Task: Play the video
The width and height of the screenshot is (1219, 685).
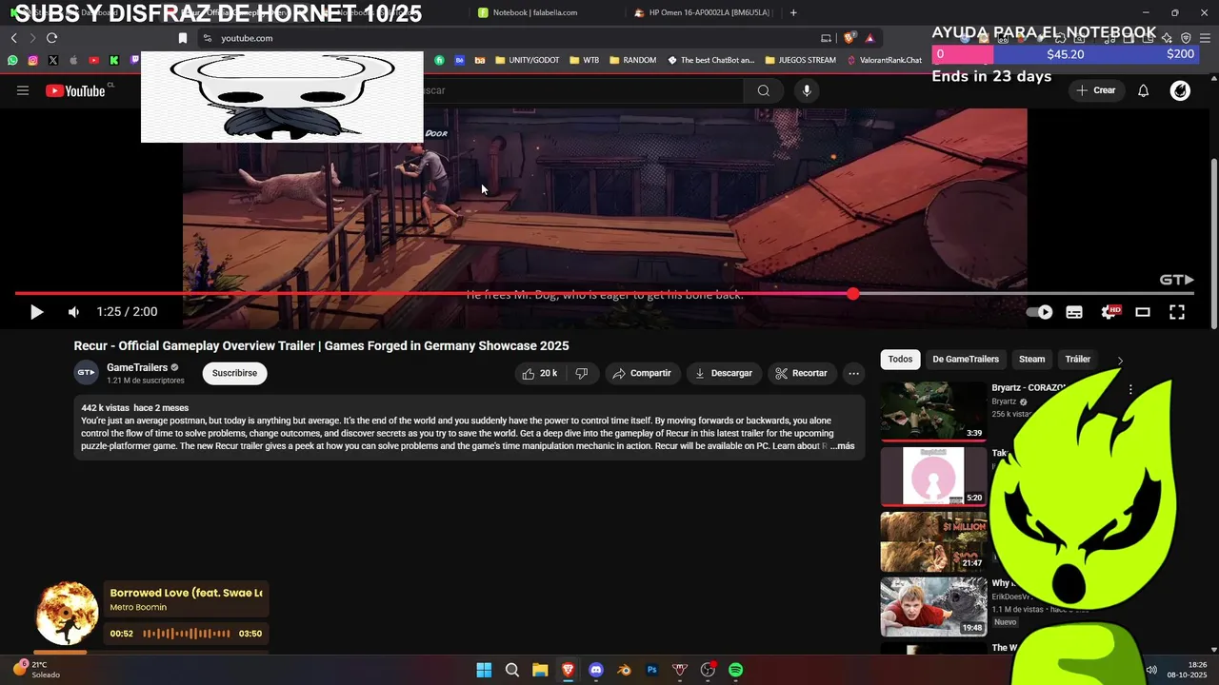Action: (x=36, y=312)
